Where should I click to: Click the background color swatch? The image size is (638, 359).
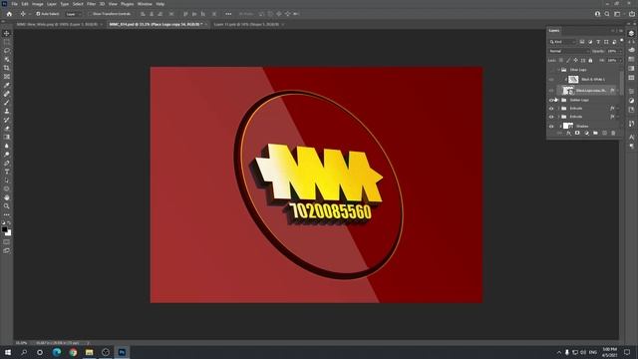pyautogui.click(x=9, y=233)
